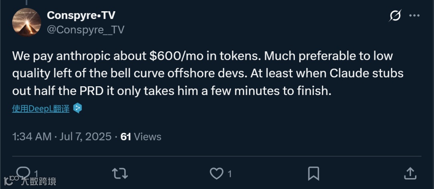Repost this tweet with the retweet icon
434x189 pixels.
119,173
